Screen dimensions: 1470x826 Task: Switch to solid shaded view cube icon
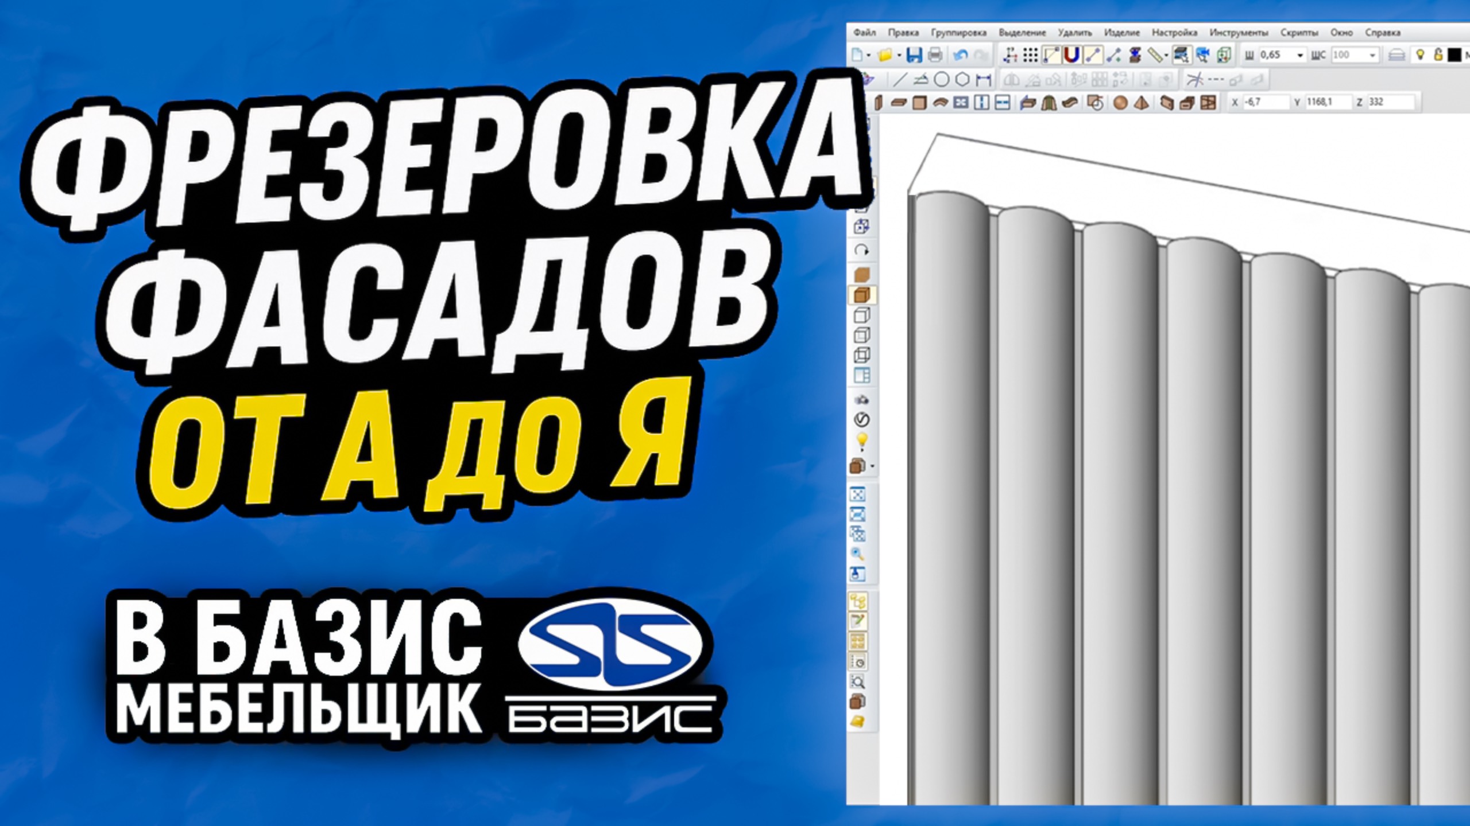click(x=861, y=295)
